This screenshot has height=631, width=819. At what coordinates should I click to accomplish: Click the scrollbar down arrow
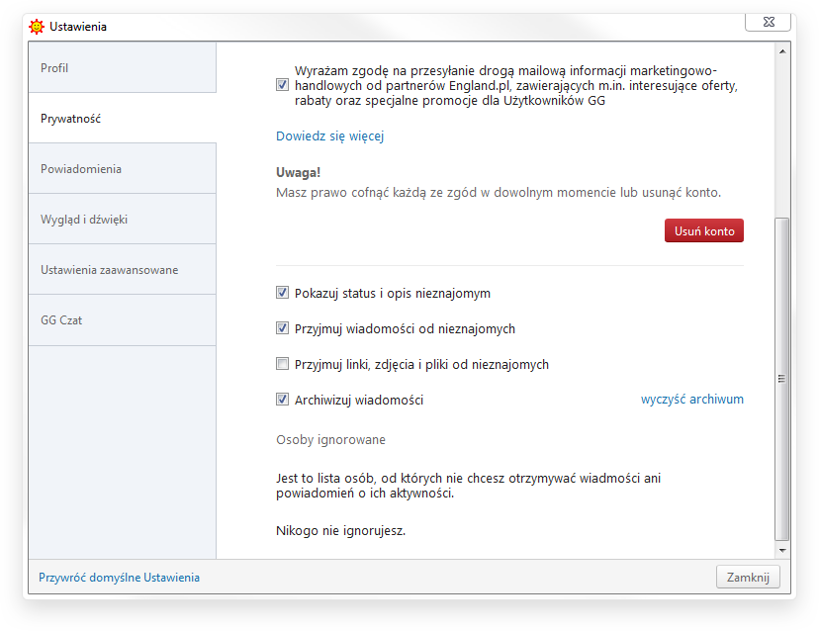coord(782,550)
